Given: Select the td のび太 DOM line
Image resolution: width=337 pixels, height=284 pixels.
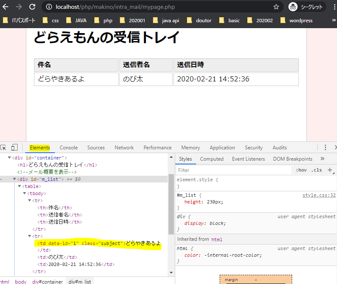Looking at the screenshot, I should pos(57,257).
